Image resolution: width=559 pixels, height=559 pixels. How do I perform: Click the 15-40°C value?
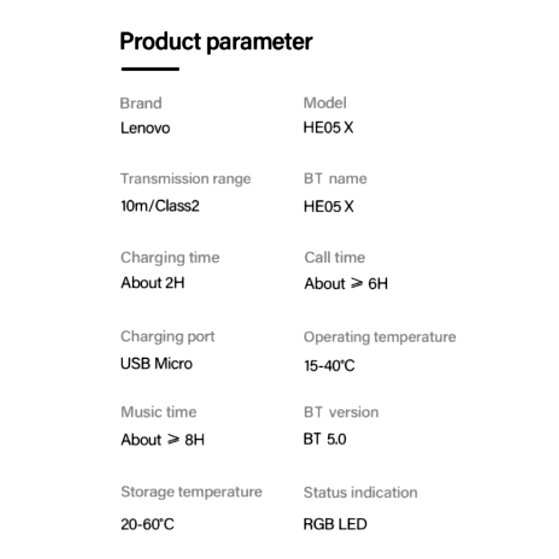pos(329,366)
